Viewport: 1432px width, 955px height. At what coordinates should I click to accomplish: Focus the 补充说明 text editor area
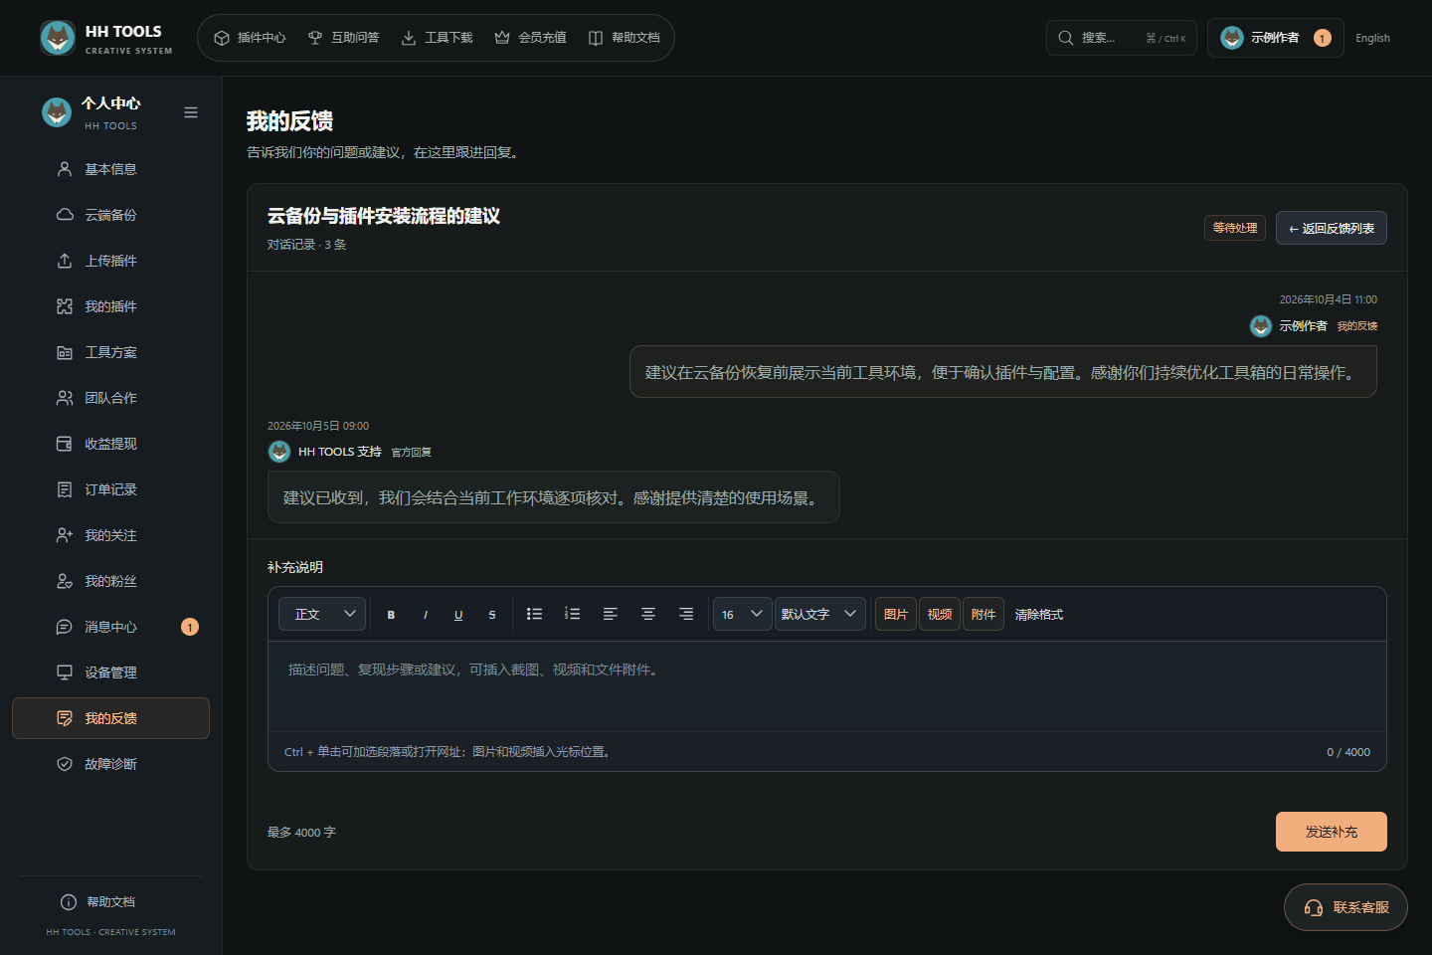click(x=827, y=686)
